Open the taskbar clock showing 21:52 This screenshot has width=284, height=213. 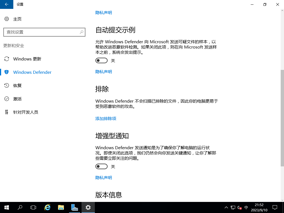(x=259, y=207)
